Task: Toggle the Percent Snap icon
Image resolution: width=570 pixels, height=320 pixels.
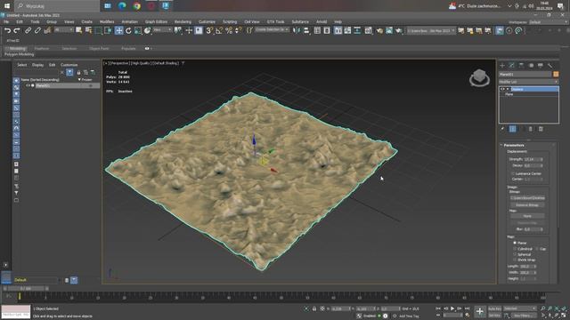Action: pos(229,31)
